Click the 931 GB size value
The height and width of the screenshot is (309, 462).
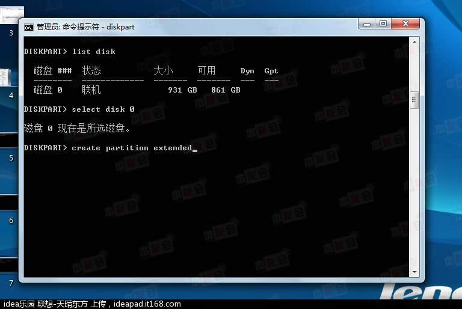tap(182, 90)
